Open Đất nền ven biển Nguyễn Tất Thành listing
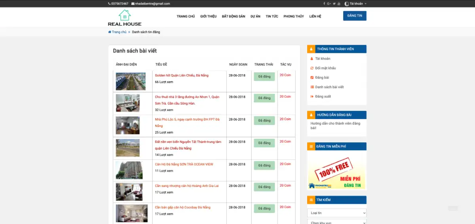The height and width of the screenshot is (224, 475). click(x=188, y=145)
